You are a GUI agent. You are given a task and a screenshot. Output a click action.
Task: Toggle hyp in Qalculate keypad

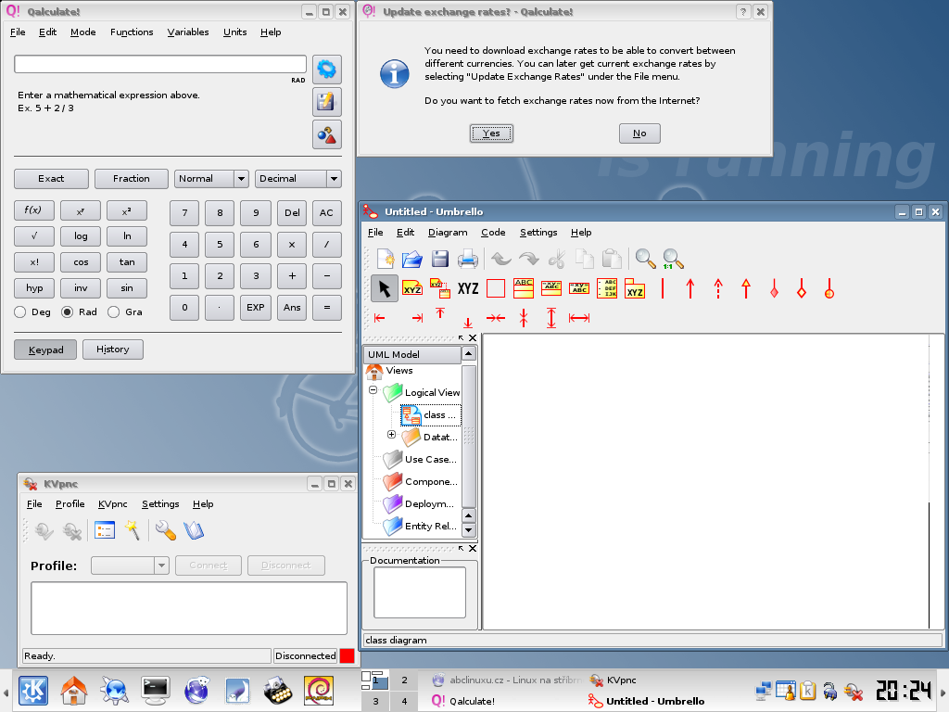[x=34, y=288]
